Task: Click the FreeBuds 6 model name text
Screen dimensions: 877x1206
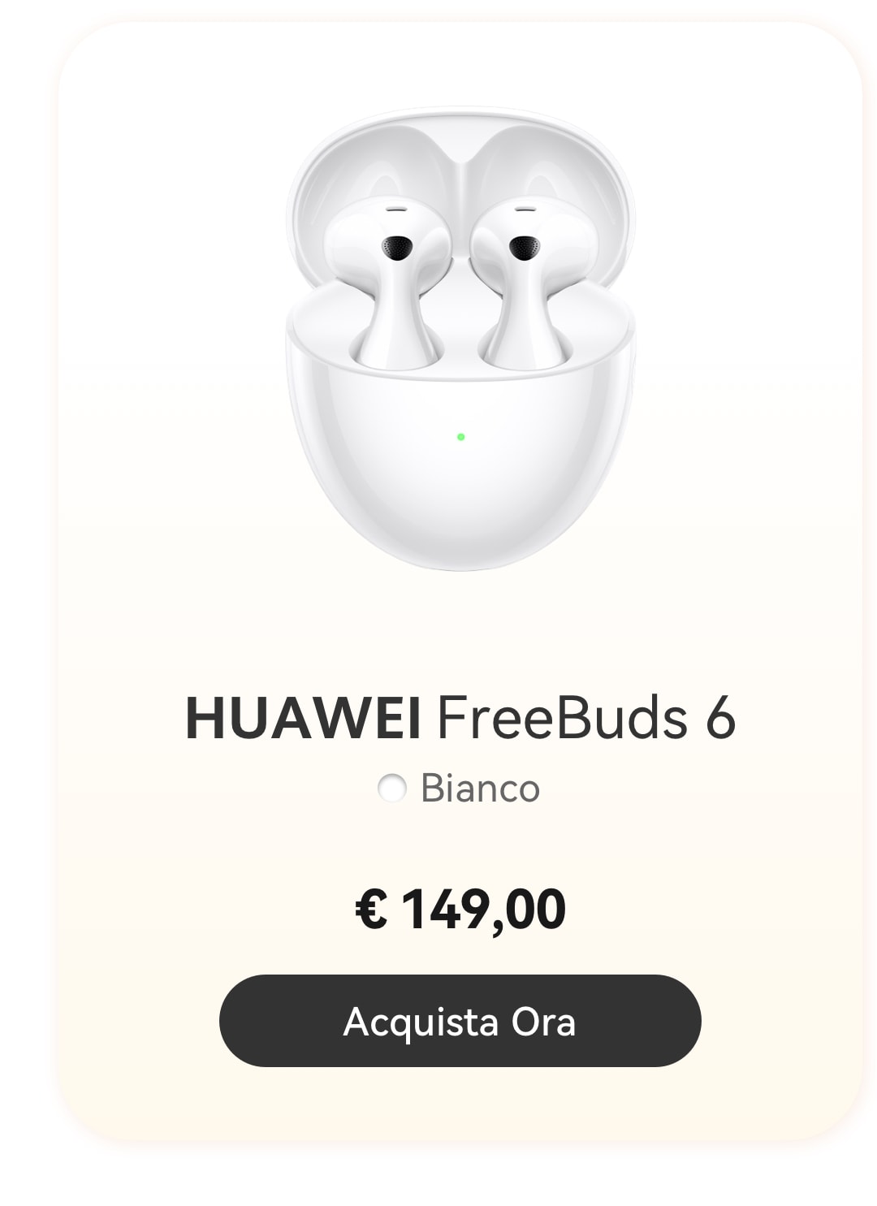Action: [586, 718]
